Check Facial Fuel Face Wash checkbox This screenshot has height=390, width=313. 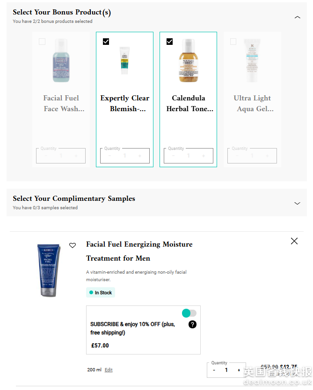coord(43,42)
